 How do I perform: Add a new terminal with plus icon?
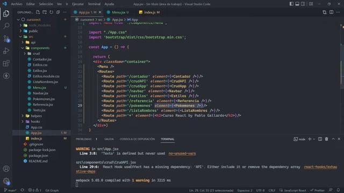click(x=310, y=139)
